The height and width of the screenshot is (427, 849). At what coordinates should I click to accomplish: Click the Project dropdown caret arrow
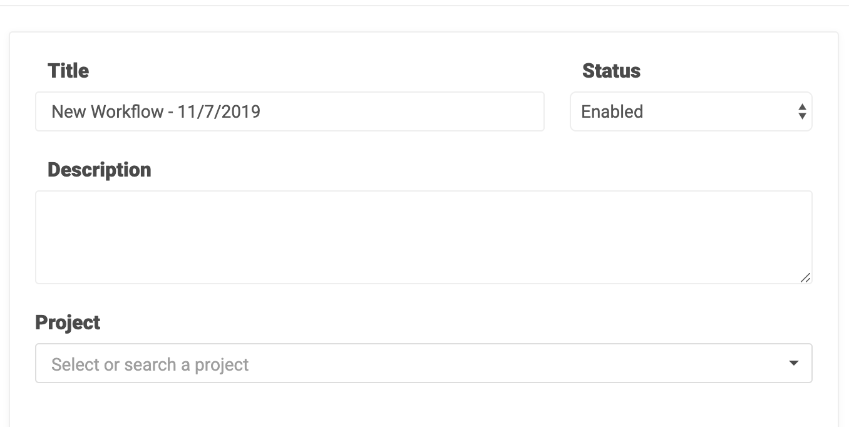tap(794, 363)
